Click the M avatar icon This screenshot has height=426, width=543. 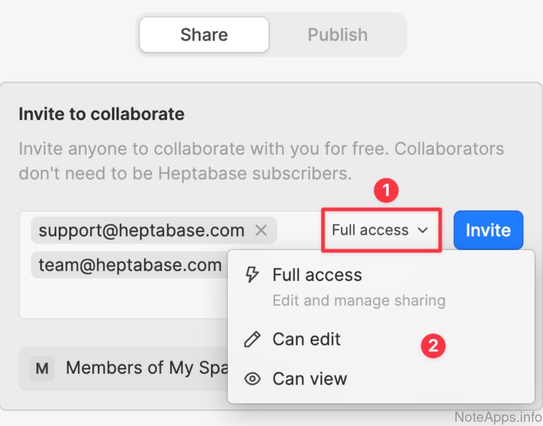42,369
